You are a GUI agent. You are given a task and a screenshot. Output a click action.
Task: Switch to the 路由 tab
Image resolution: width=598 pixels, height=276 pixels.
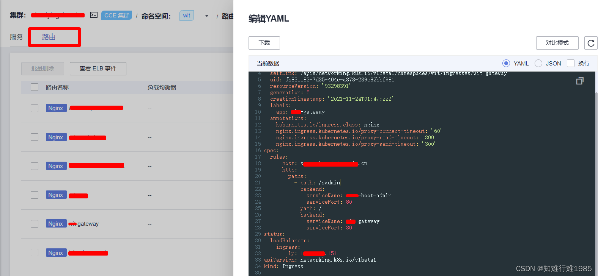coord(49,37)
